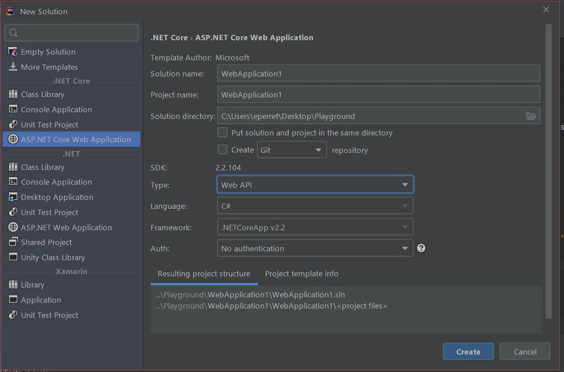
Task: Choose the ASP.NET Web Application globe icon
Action: click(13, 228)
